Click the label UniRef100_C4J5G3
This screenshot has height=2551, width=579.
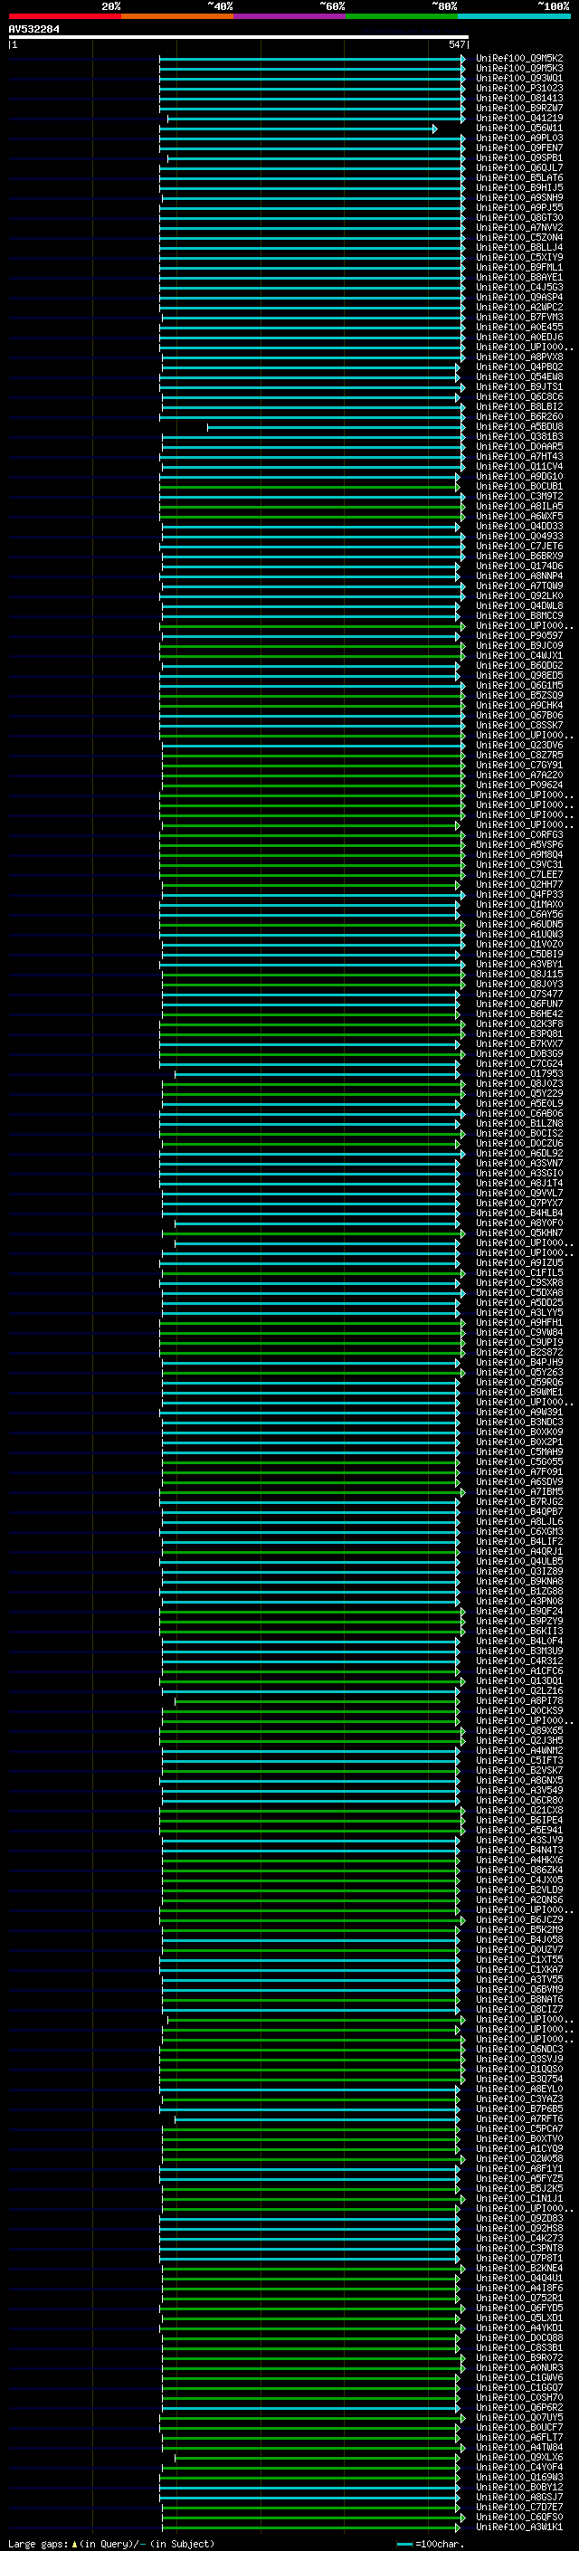tap(519, 287)
